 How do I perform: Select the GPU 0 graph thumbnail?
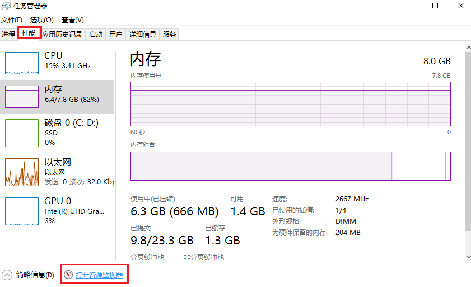(x=22, y=211)
